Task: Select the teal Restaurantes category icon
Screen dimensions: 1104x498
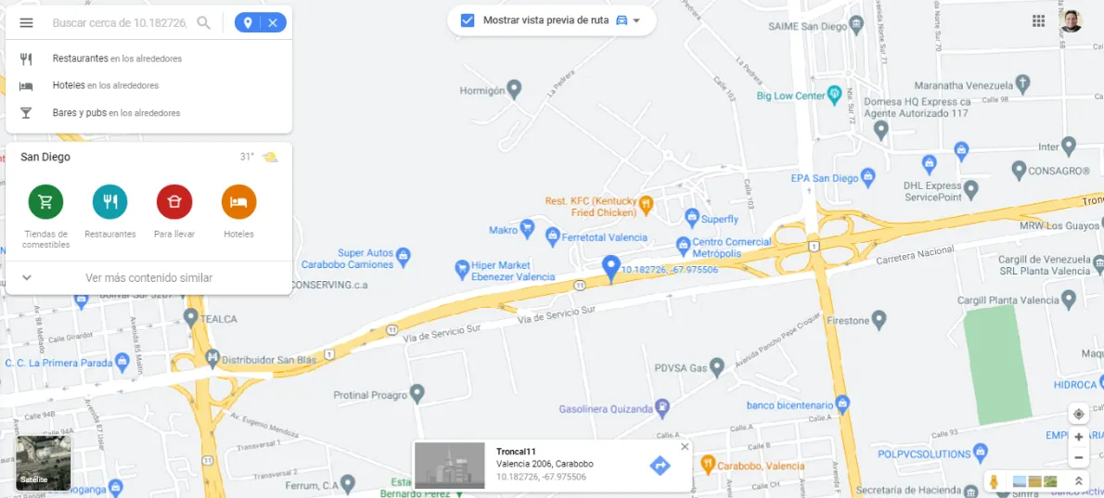Action: coord(109,202)
